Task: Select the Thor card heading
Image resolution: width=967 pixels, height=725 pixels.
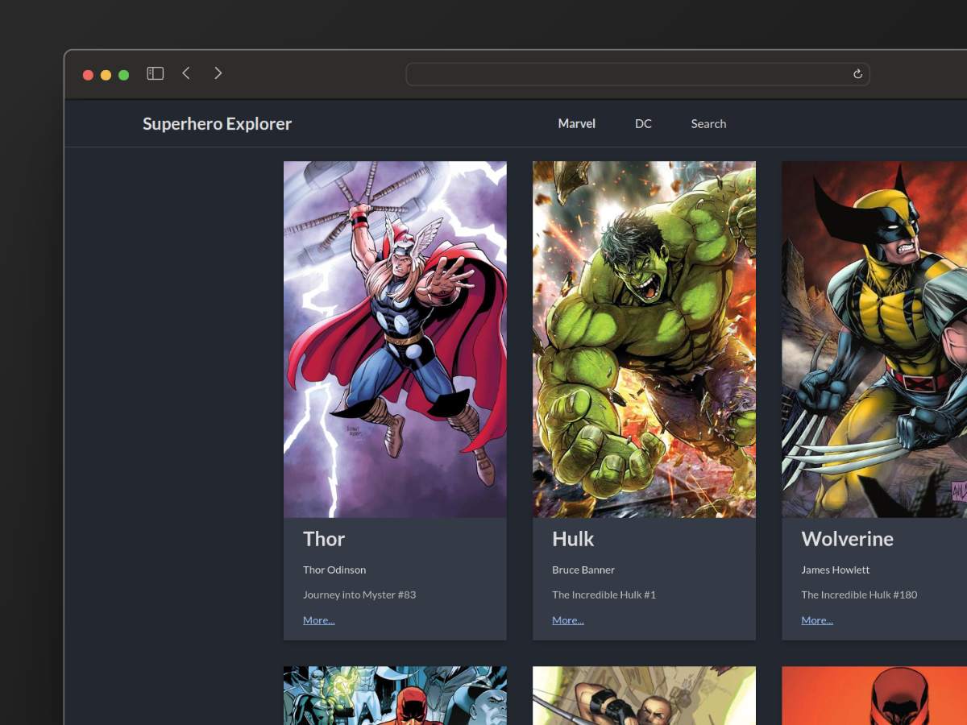Action: pos(324,539)
